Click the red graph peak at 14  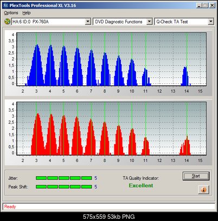point(185,145)
